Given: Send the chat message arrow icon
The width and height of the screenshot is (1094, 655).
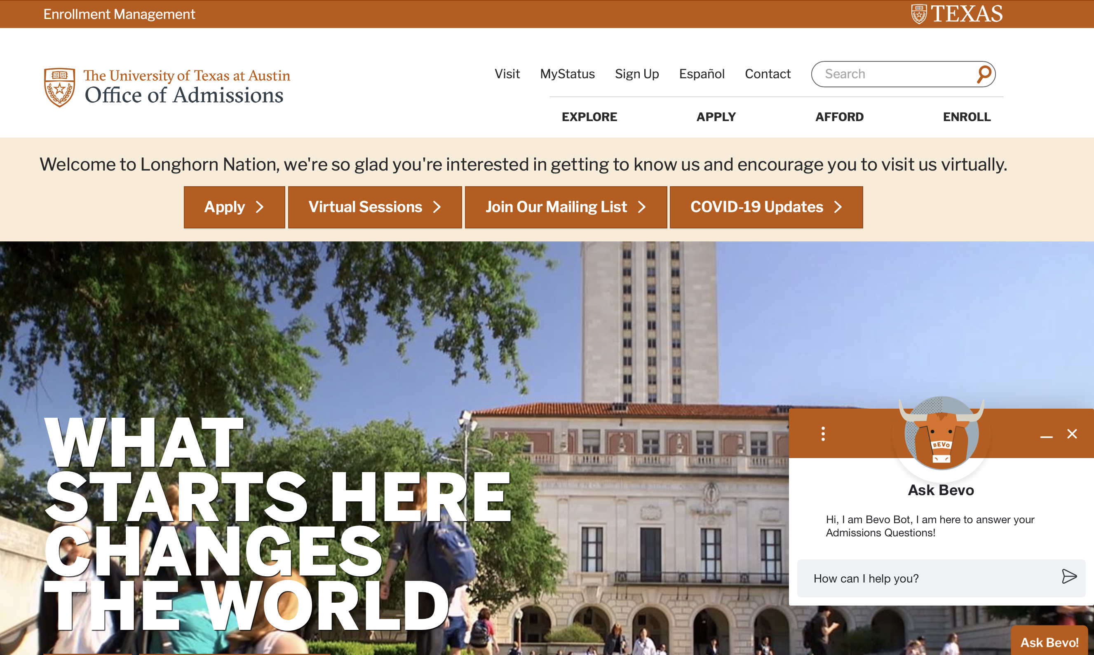Looking at the screenshot, I should pyautogui.click(x=1069, y=576).
